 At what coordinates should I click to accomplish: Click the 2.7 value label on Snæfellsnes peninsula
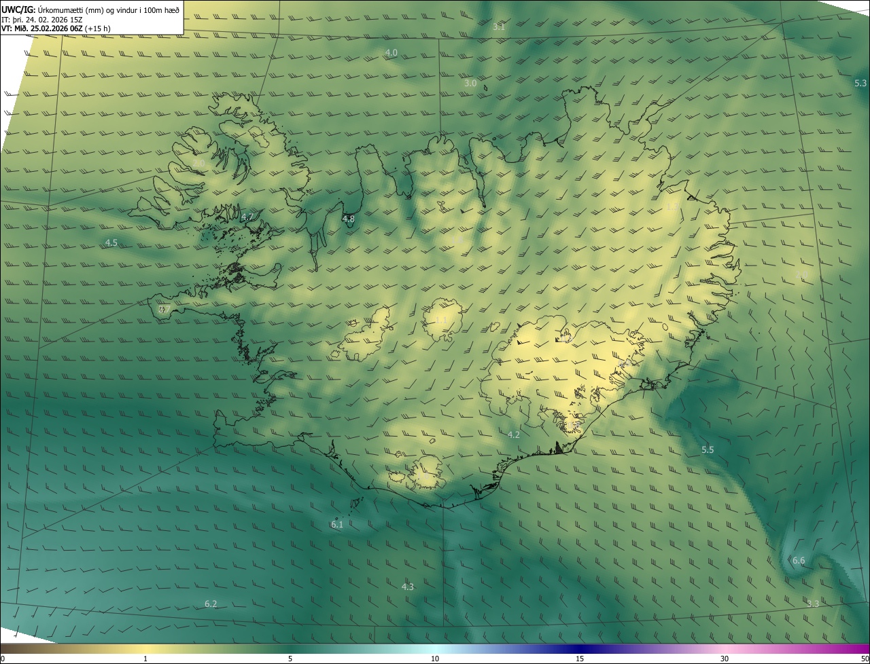point(164,309)
